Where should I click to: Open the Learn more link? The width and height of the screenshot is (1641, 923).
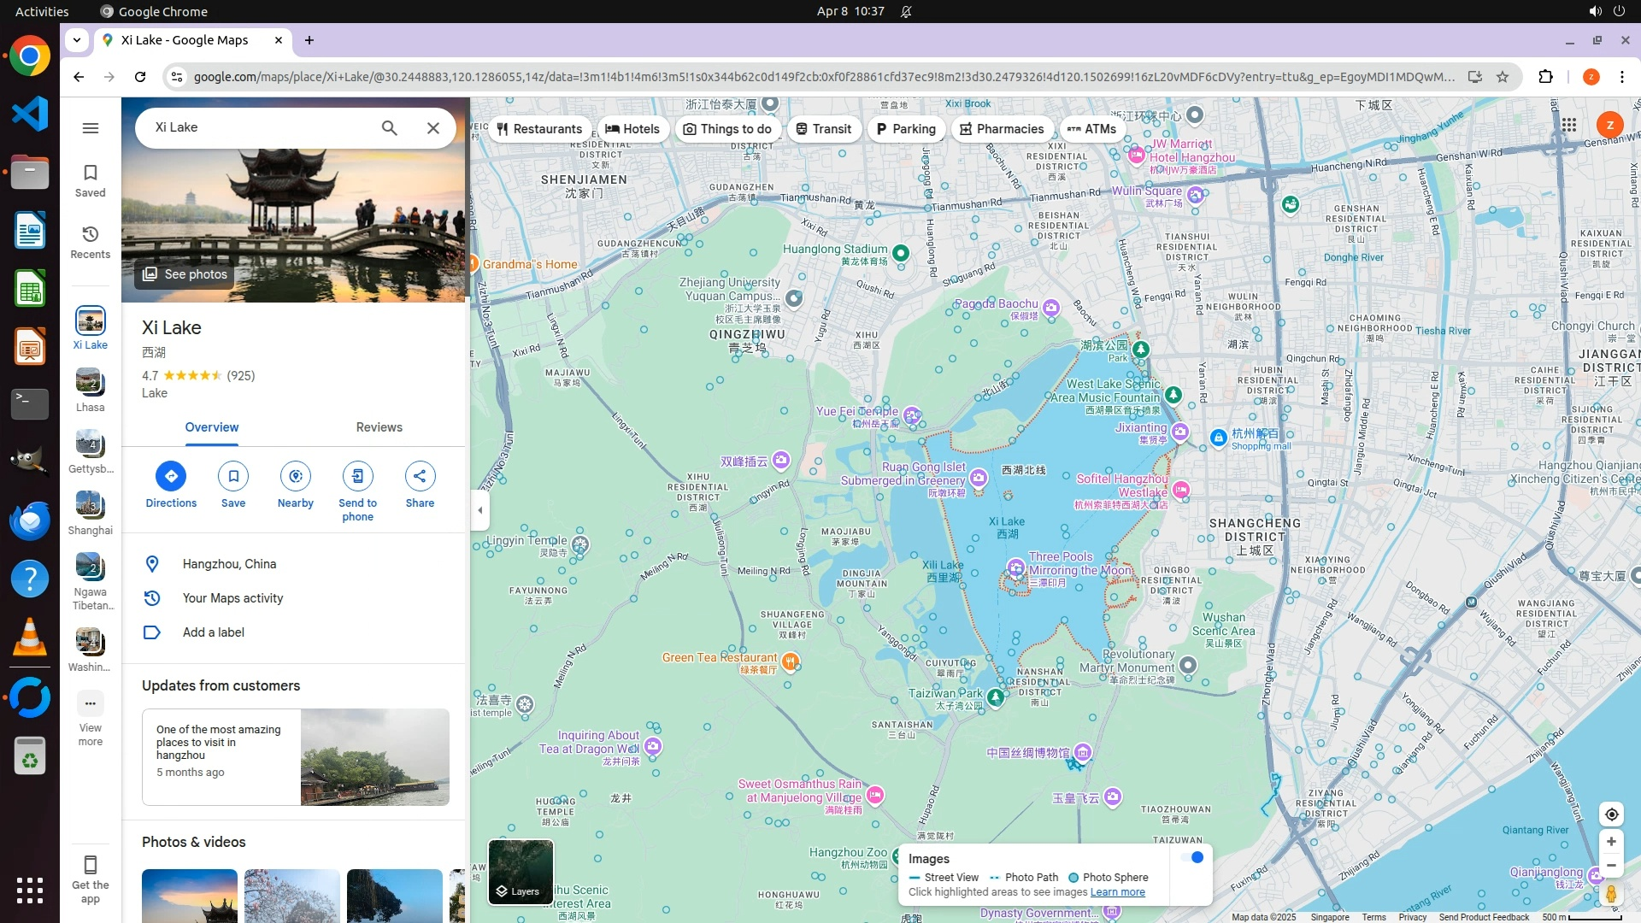pyautogui.click(x=1117, y=892)
